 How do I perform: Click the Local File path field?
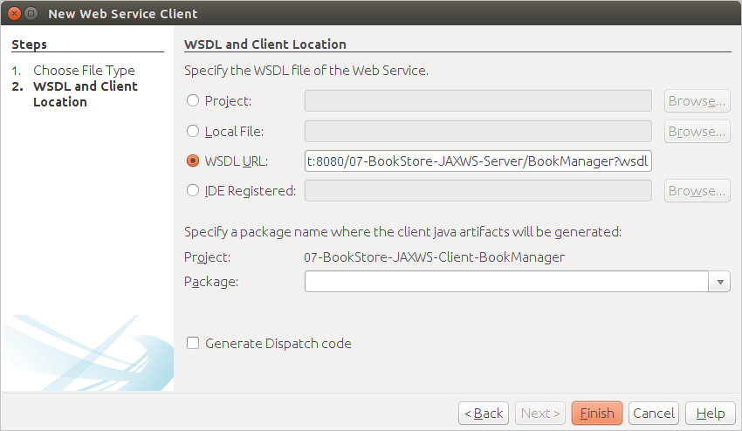click(x=478, y=131)
